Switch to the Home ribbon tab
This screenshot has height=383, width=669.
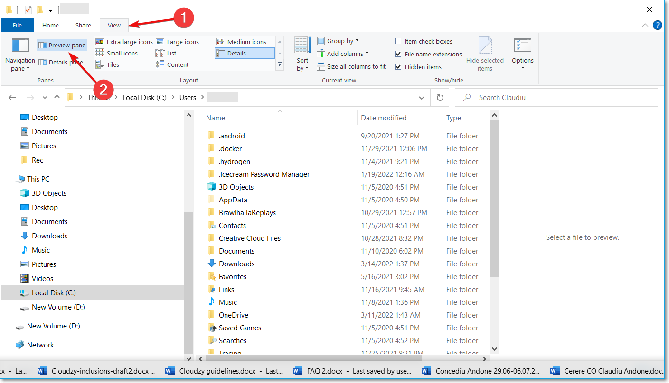pos(50,26)
